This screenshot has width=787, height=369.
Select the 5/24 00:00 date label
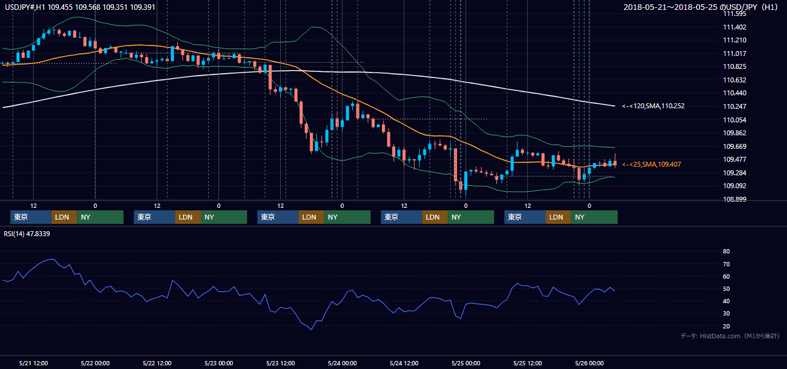tap(342, 363)
